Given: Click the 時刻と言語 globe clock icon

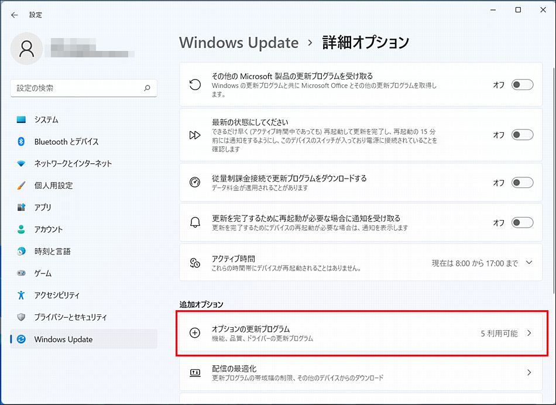Looking at the screenshot, I should [21, 251].
